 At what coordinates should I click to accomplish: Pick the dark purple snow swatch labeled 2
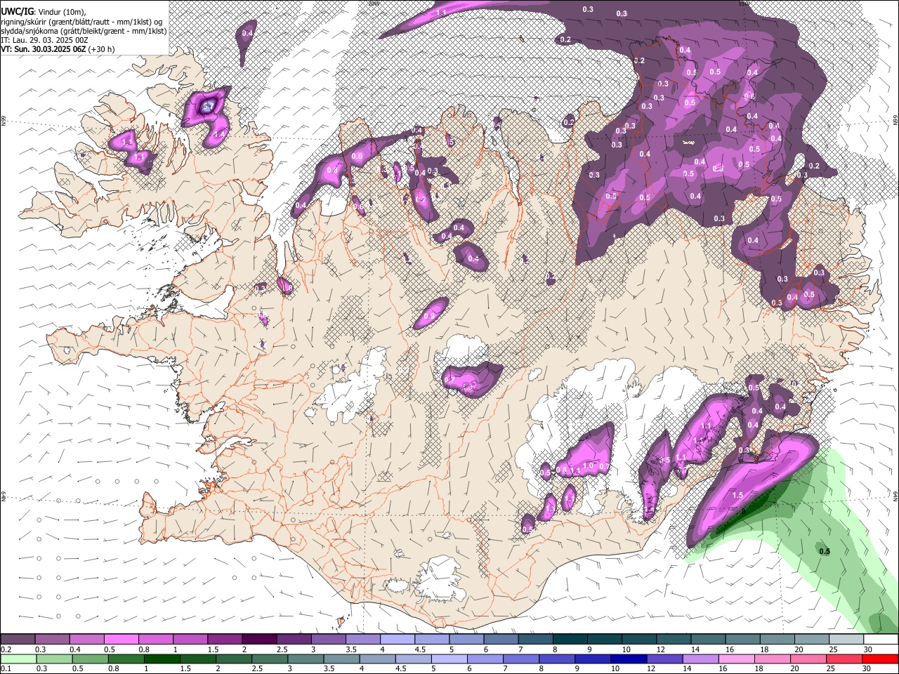[259, 640]
